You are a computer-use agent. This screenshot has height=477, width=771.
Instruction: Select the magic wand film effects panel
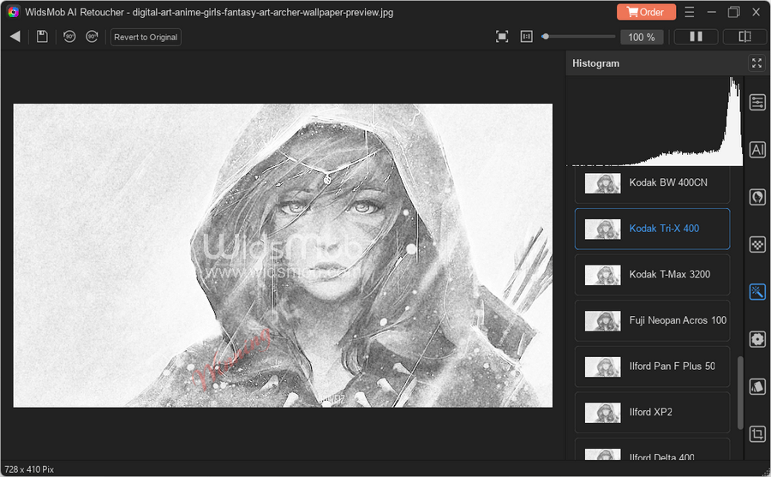point(757,292)
